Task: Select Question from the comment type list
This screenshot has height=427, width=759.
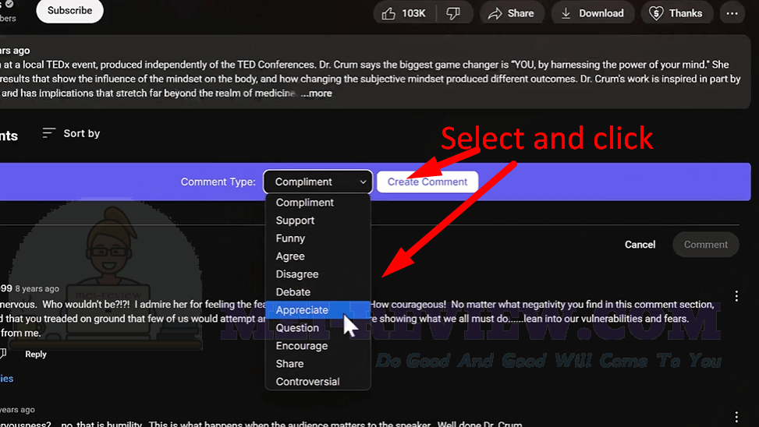Action: [318, 328]
